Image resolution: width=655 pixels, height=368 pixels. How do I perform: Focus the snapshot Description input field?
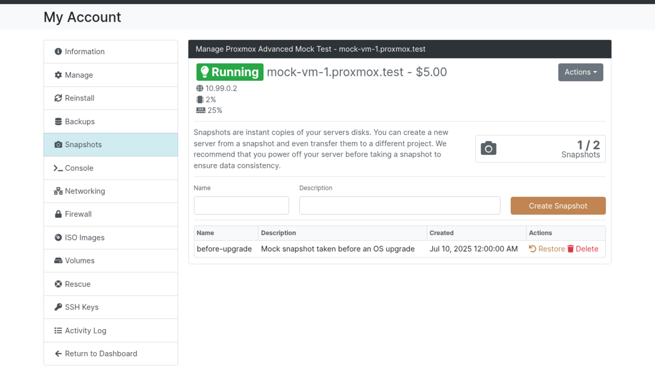pos(400,205)
